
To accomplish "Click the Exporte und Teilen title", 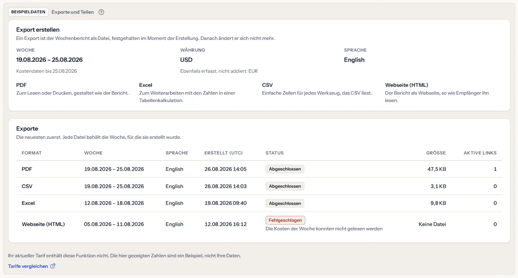I will [73, 12].
